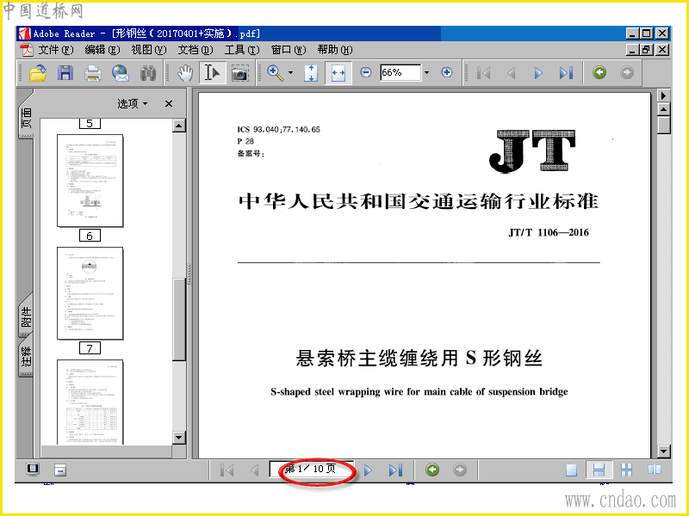This screenshot has height=516, width=689.
Task: Jump to last page in status bar
Action: pos(395,470)
